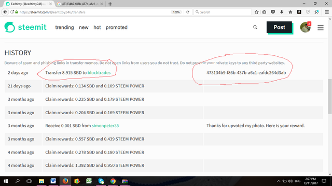Go to Firefox home page icon

[290, 12]
